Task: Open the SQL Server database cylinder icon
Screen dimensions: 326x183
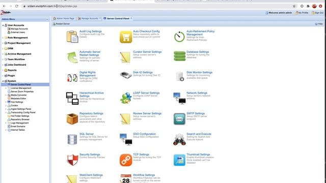Action: [x=72, y=139]
